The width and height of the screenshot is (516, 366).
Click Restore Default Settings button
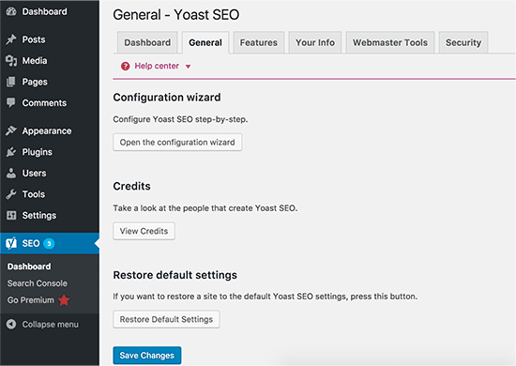(166, 319)
